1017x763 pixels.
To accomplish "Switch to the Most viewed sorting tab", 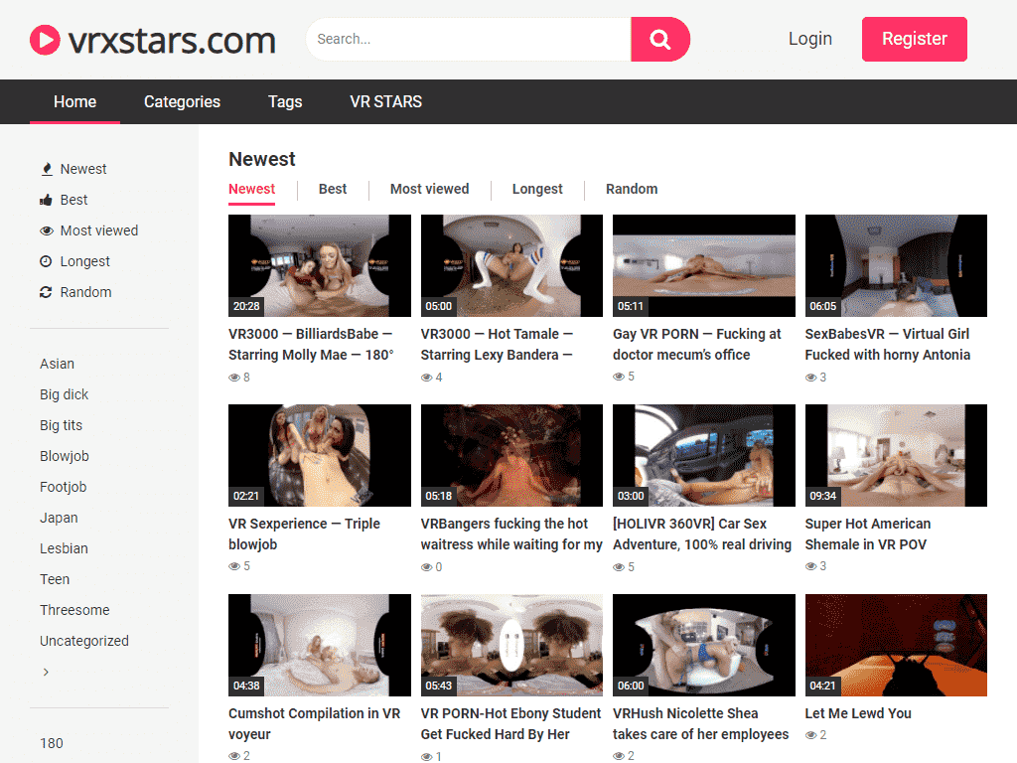I will (x=429, y=189).
